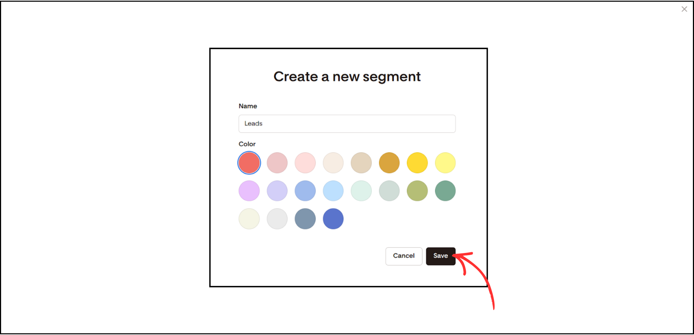Select the tan beige color swatch

361,163
